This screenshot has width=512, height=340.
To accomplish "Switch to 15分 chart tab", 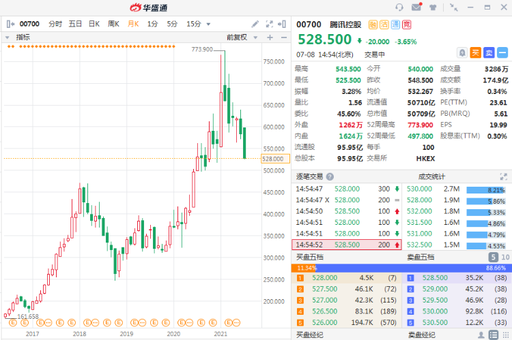I will click(x=194, y=24).
